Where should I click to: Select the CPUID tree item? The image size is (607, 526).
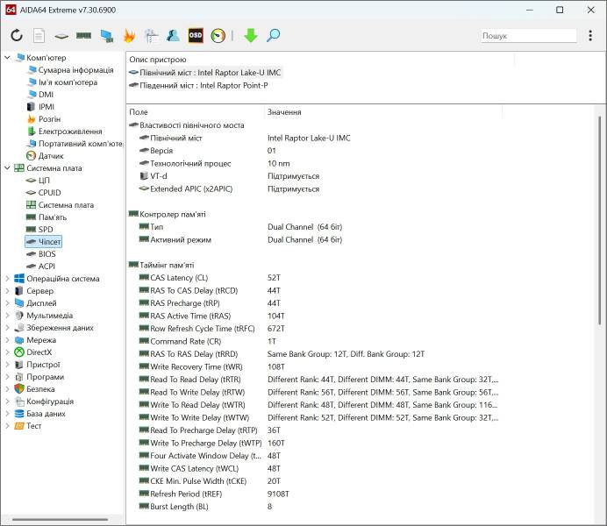[49, 193]
